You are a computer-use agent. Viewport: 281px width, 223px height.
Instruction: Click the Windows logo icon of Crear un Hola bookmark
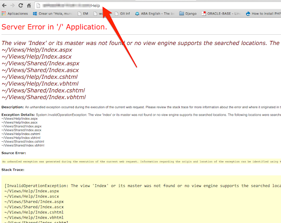(35, 14)
